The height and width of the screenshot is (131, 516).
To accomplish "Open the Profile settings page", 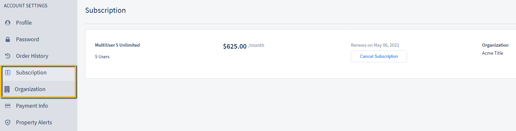I will pos(24,23).
